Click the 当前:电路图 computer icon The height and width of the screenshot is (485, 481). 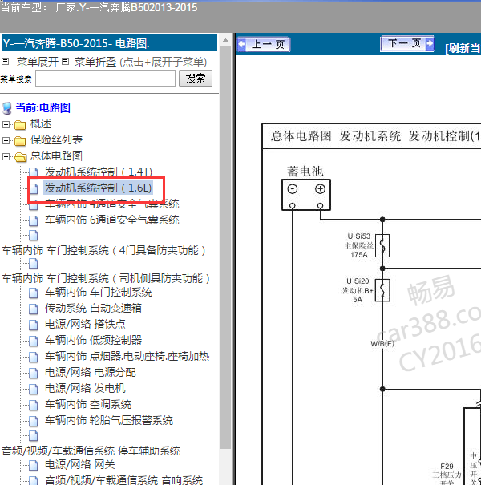(x=6, y=108)
